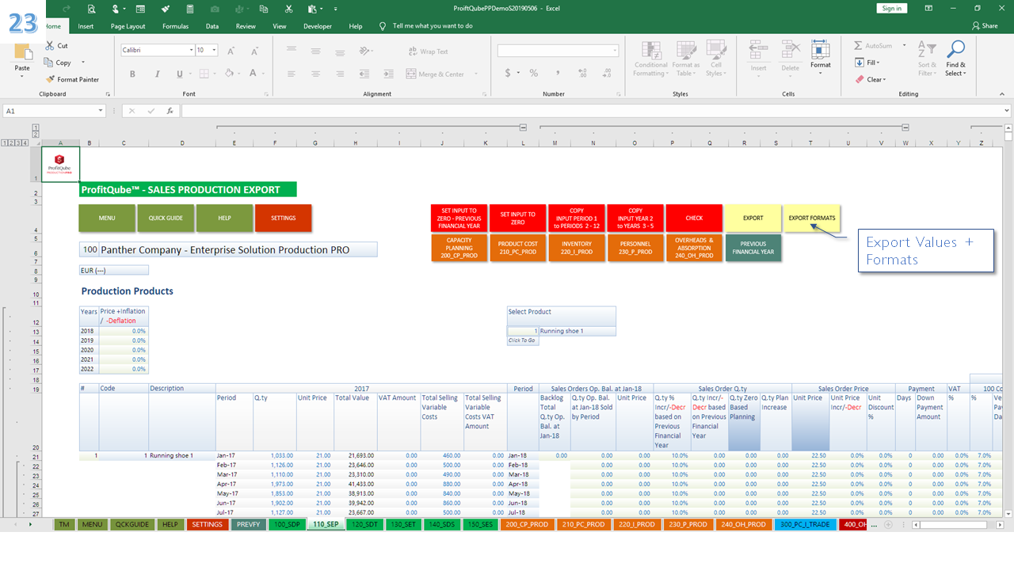Click the red CHECK button
1014x570 pixels.
coord(694,218)
